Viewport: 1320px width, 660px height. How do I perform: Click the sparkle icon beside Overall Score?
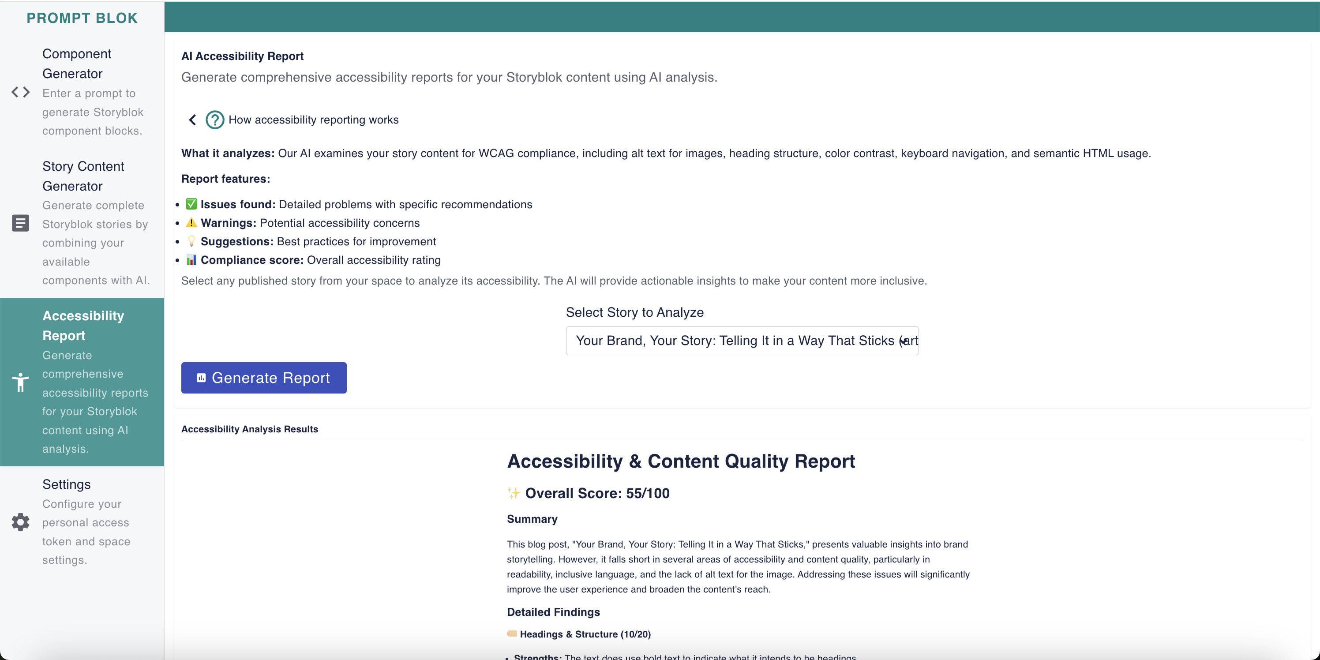point(513,493)
